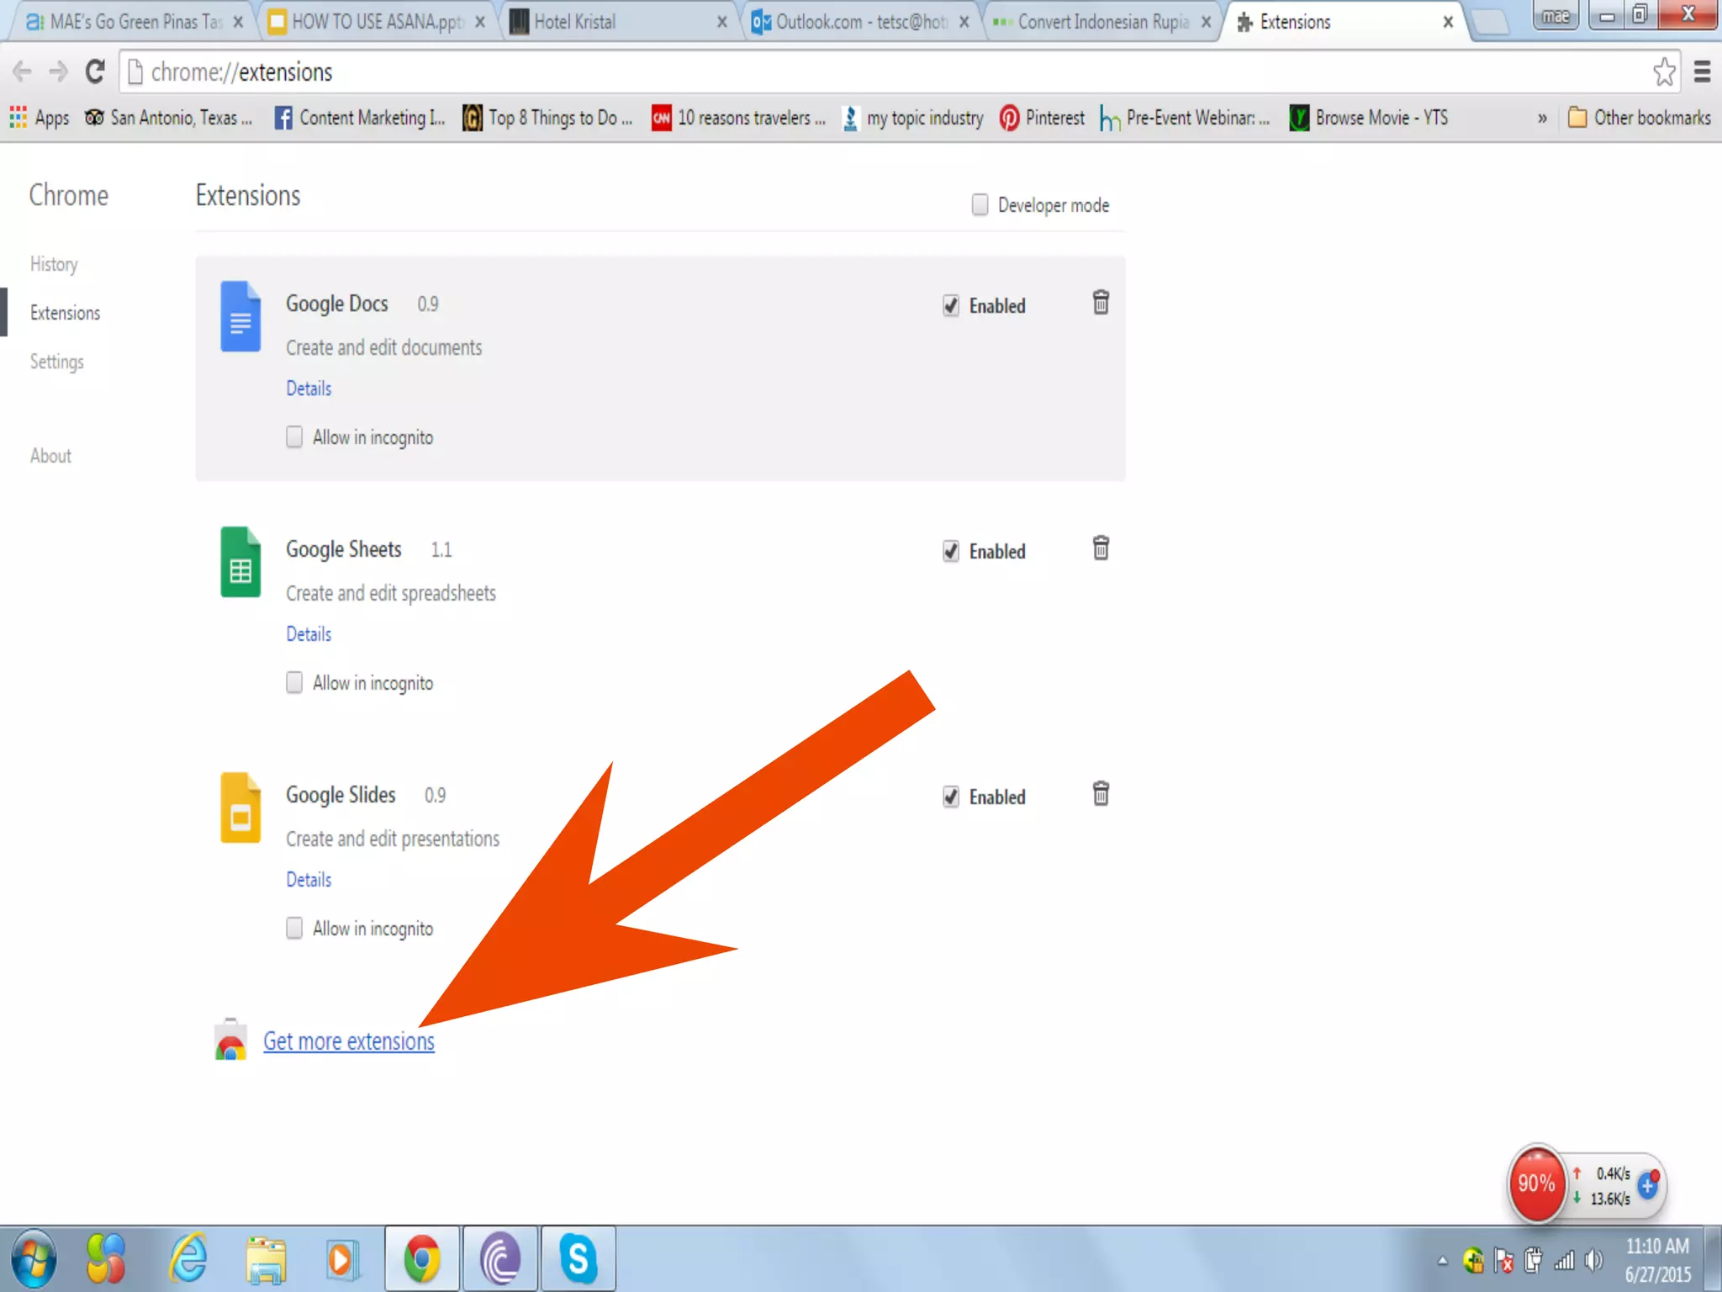Screen dimensions: 1722x1292
Task: Uncheck Enabled for Google Docs
Action: point(951,305)
